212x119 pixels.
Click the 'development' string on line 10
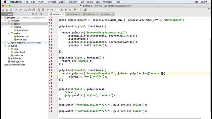click(173, 20)
